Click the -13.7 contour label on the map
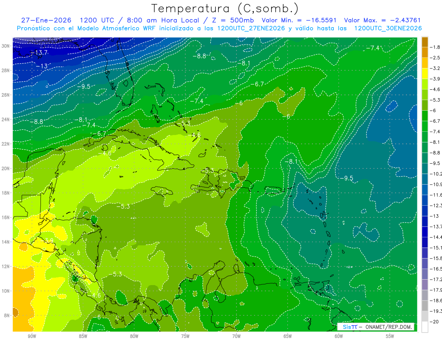The width and height of the screenshot is (442, 341). pyautogui.click(x=39, y=53)
